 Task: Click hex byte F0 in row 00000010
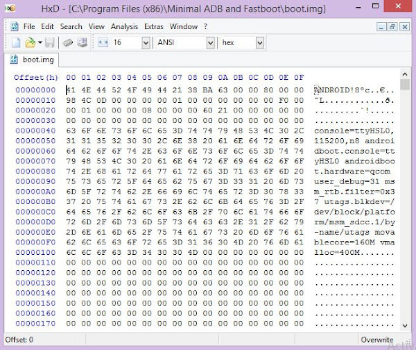pyautogui.click(x=284, y=100)
